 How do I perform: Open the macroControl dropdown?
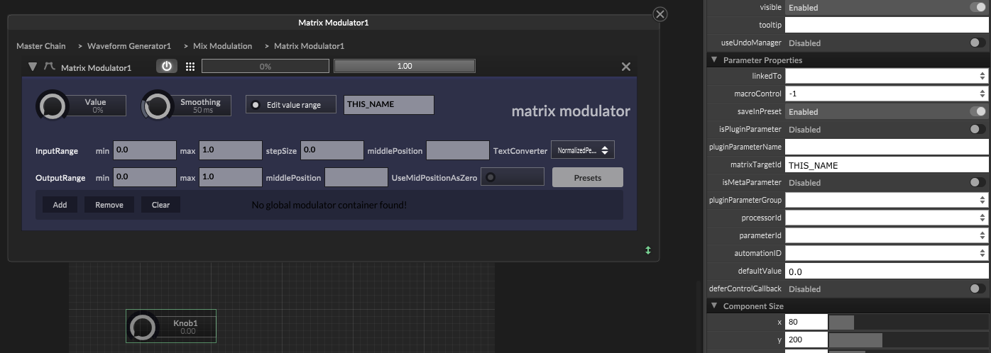point(887,94)
